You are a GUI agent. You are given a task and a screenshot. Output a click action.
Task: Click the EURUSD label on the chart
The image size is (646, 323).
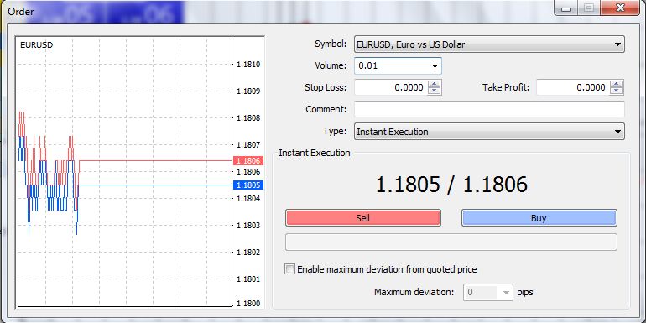[x=37, y=45]
